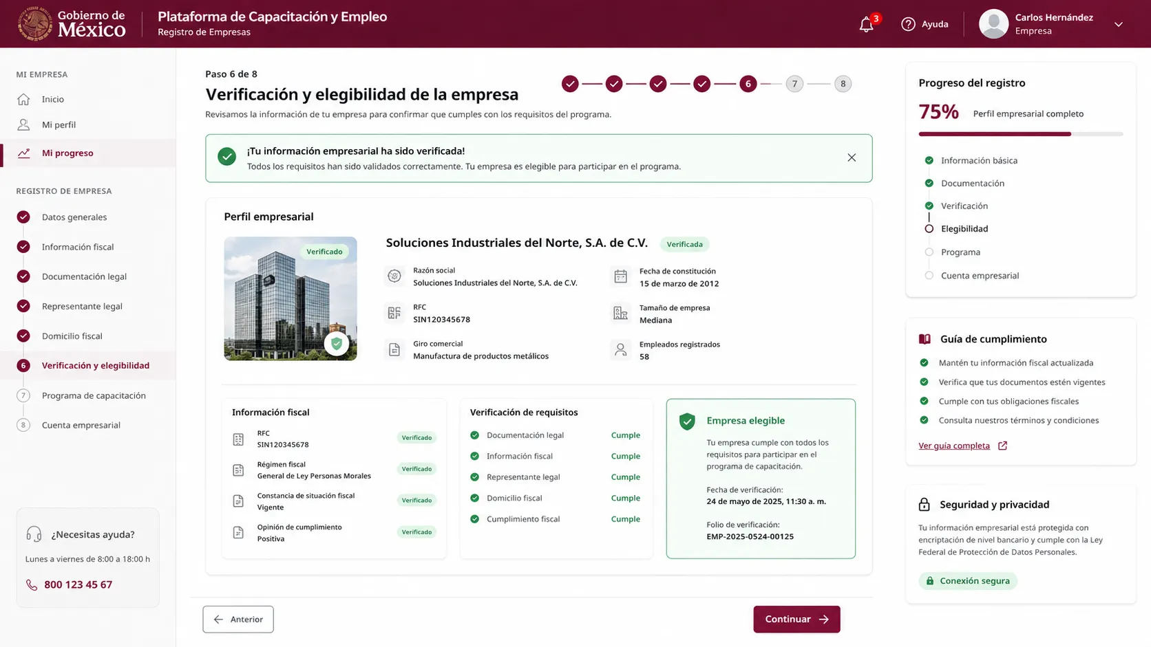Screen dimensions: 1151x647
Task: Click step 6 circle in stepper
Action: pos(748,84)
